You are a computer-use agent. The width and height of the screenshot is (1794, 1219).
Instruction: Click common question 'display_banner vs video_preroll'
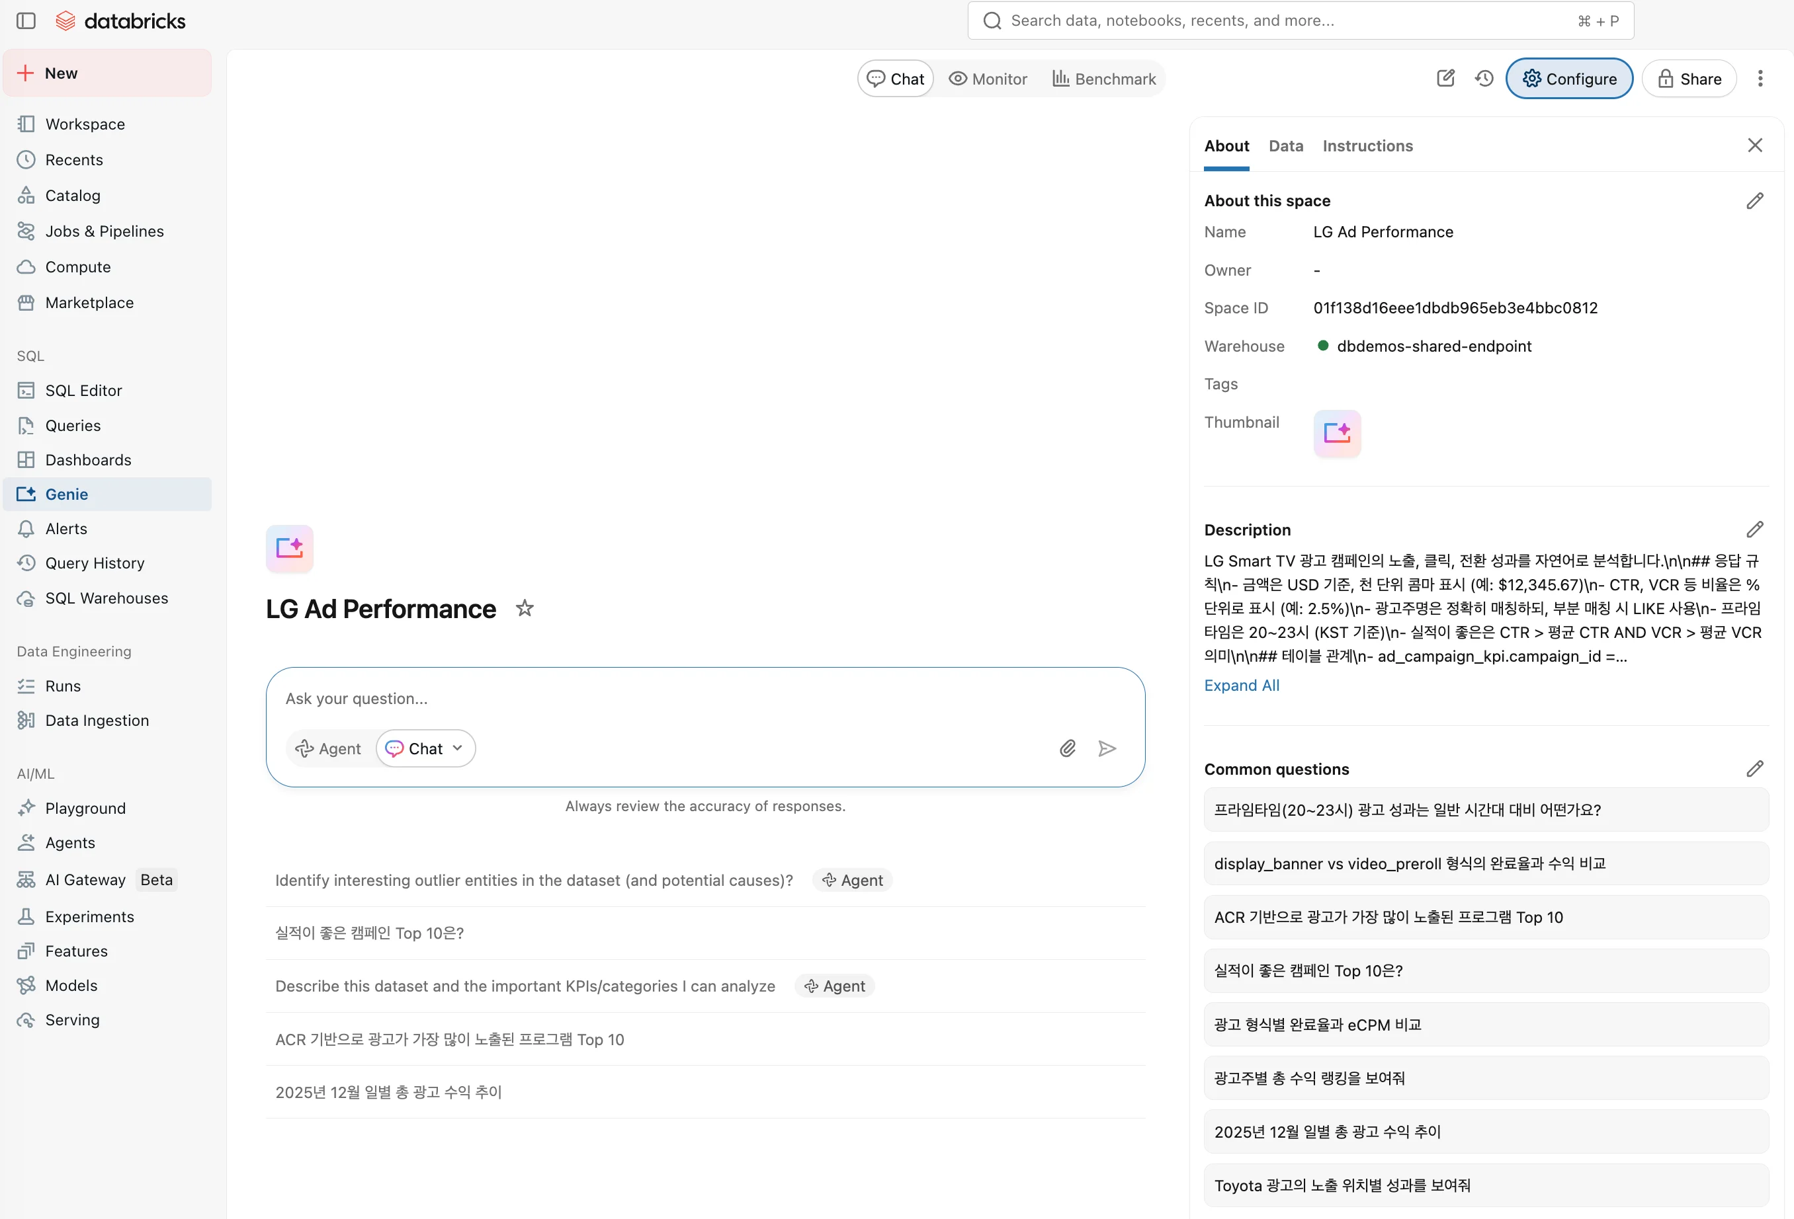[x=1486, y=863]
